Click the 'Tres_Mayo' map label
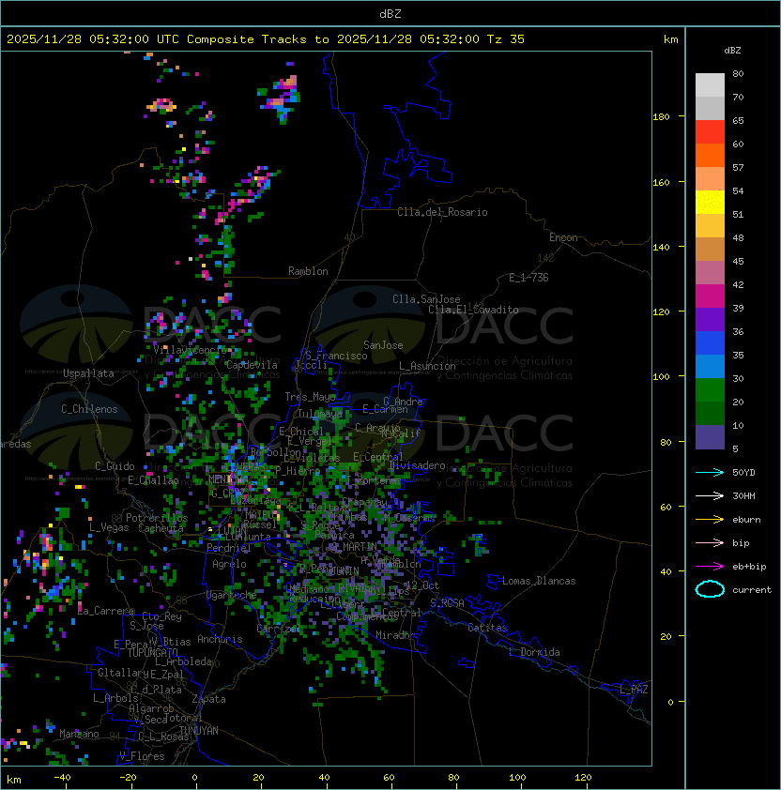This screenshot has width=781, height=790. (x=310, y=397)
